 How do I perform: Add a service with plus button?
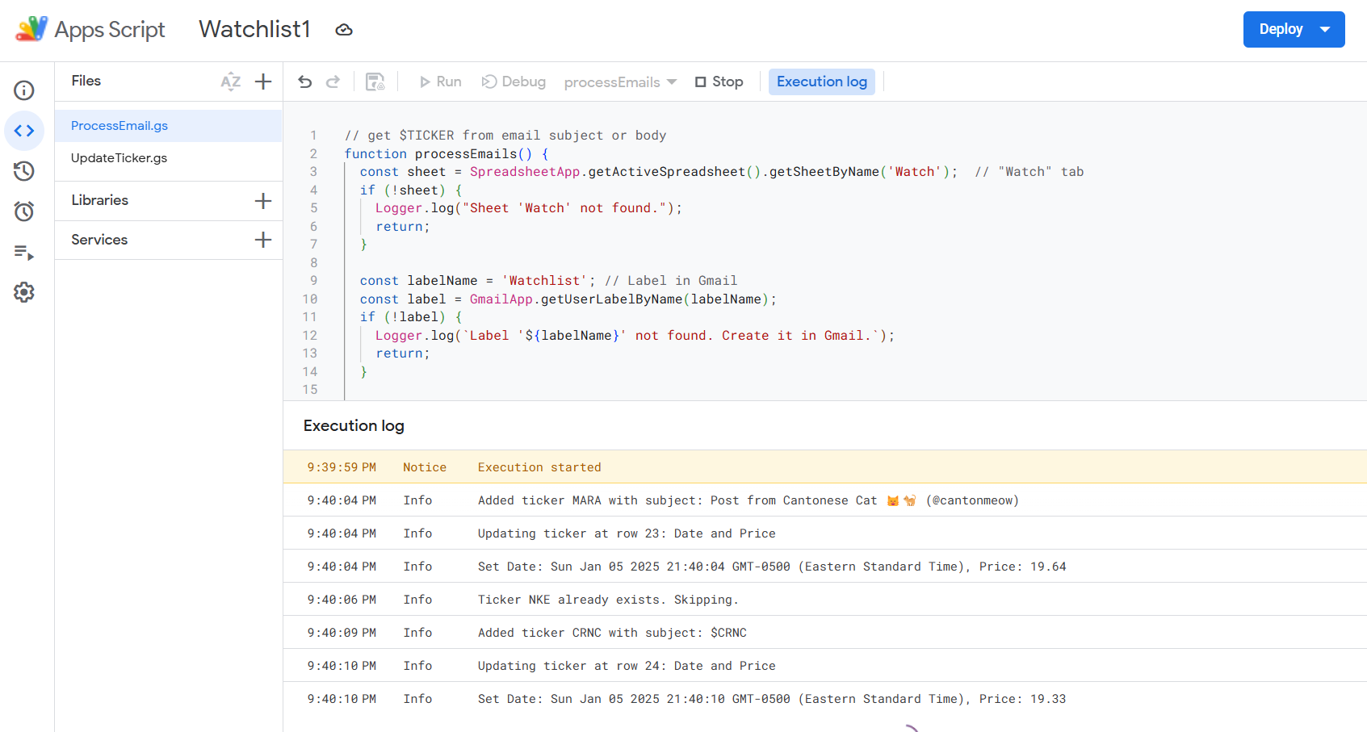pyautogui.click(x=263, y=240)
